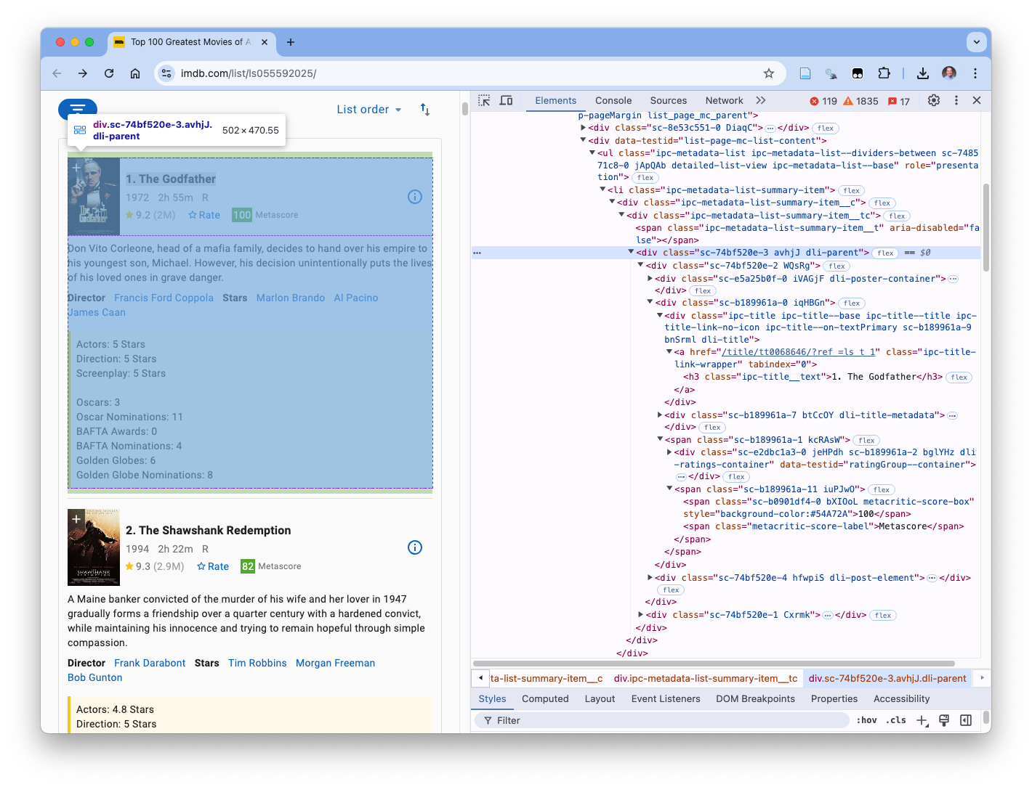The image size is (1032, 787).
Task: Open the Accessibility tab
Action: coord(901,699)
